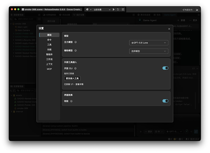Expand the GA040-Lifecycle-388 node
Image resolution: width=210 pixels, height=153 pixels.
[13, 40]
